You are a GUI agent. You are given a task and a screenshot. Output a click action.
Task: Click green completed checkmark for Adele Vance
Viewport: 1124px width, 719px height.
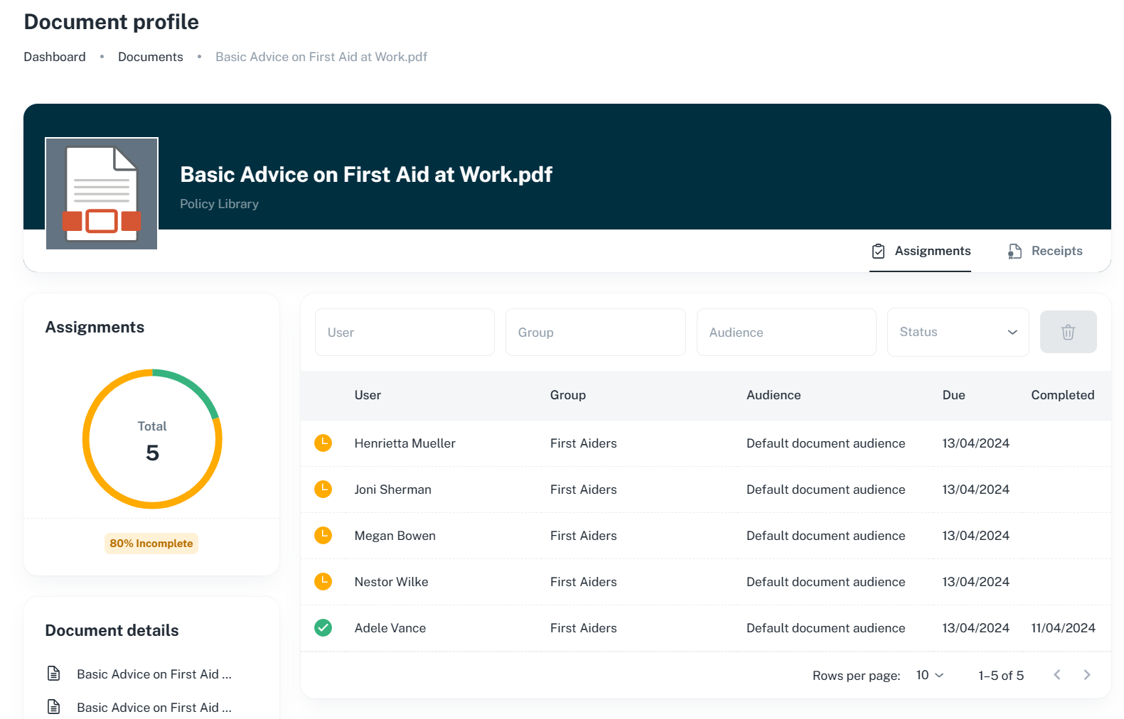click(323, 628)
